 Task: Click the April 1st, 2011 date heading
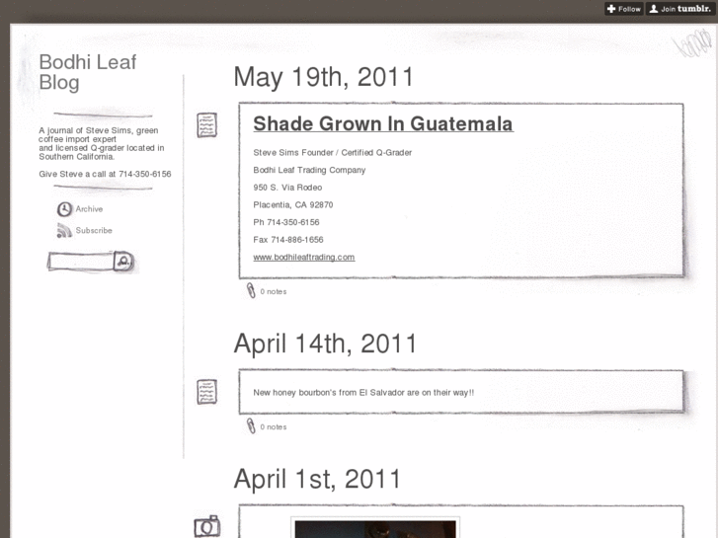[317, 479]
